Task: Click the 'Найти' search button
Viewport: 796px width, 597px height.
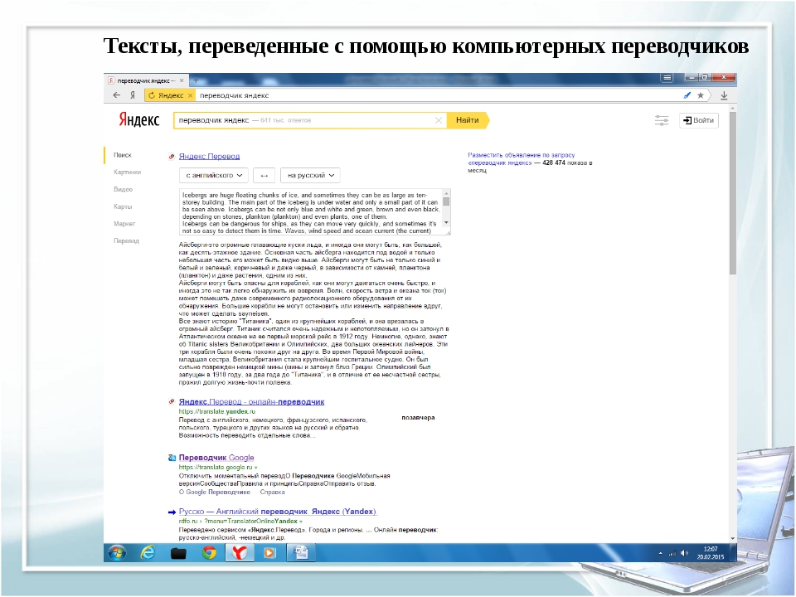Action: click(467, 120)
